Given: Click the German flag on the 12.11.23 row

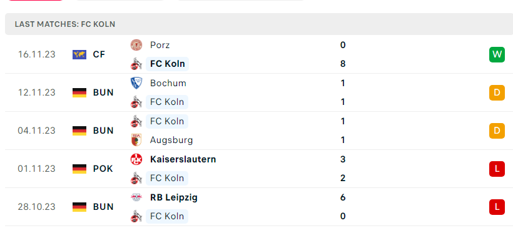Looking at the screenshot, I should click(x=79, y=92).
